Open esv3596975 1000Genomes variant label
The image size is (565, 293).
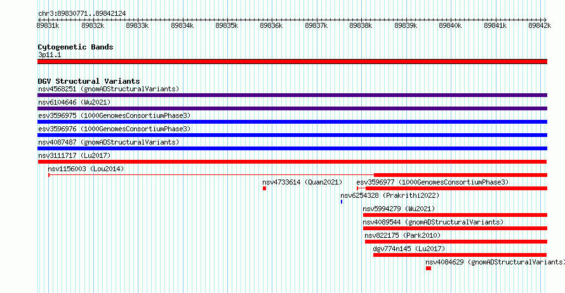[x=114, y=115]
